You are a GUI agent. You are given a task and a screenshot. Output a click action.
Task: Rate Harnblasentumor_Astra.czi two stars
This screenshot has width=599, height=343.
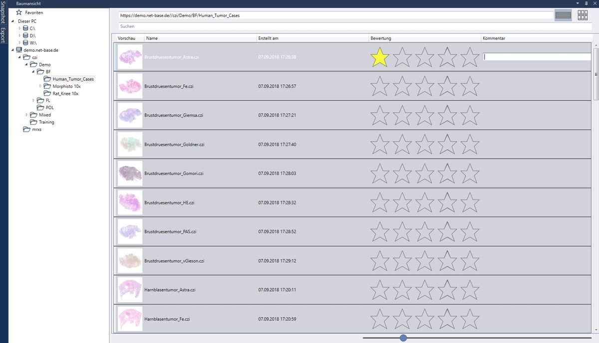pyautogui.click(x=402, y=290)
